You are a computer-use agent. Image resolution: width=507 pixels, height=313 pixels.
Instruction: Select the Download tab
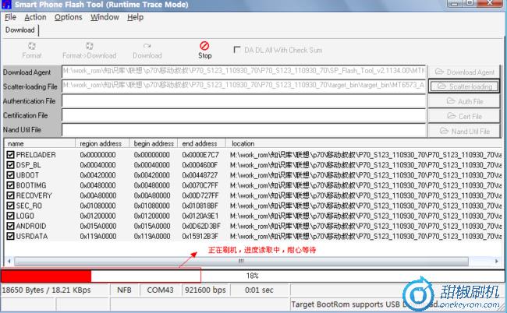19,30
